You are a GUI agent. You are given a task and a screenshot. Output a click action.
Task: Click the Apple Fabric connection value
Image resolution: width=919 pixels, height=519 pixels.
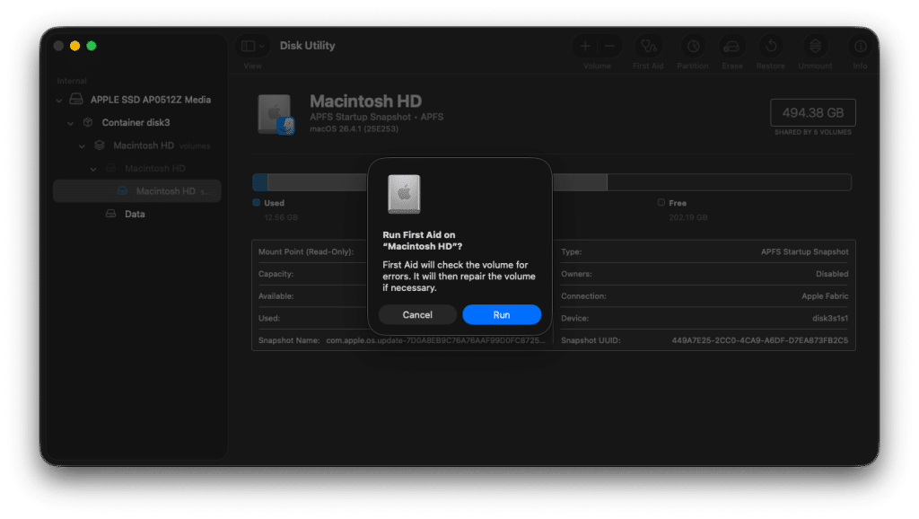tap(825, 296)
